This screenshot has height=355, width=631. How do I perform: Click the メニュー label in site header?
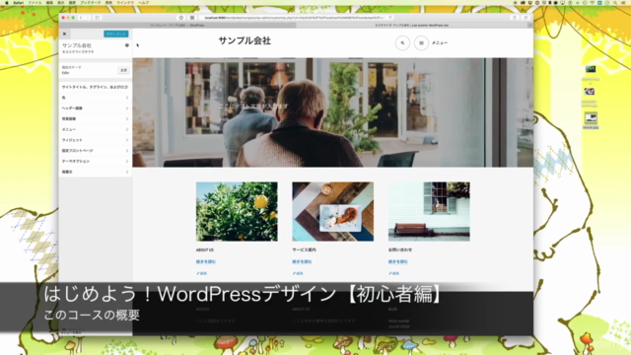coord(440,42)
